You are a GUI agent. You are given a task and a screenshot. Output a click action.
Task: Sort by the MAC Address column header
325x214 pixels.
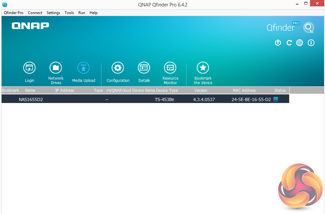(244, 91)
